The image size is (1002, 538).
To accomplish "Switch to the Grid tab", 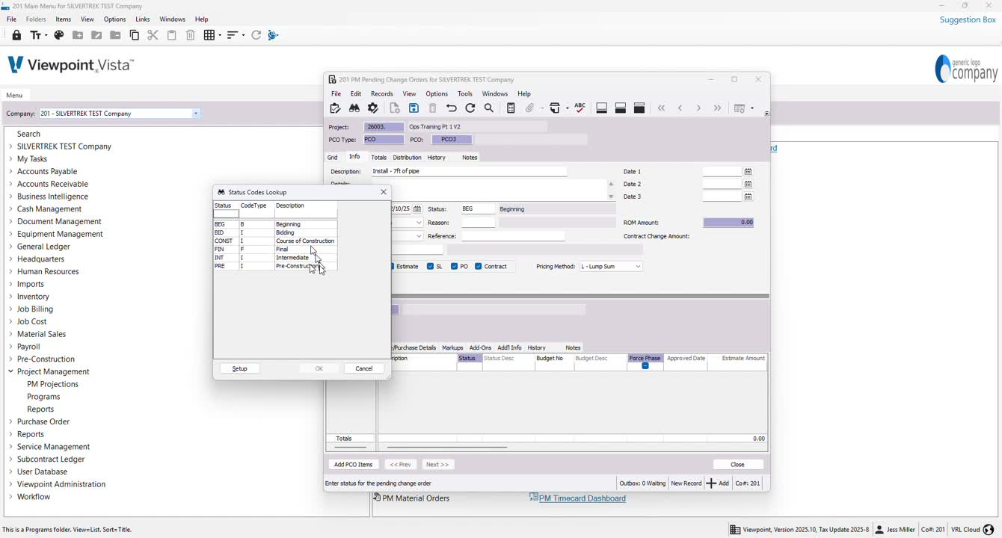I will (x=332, y=157).
